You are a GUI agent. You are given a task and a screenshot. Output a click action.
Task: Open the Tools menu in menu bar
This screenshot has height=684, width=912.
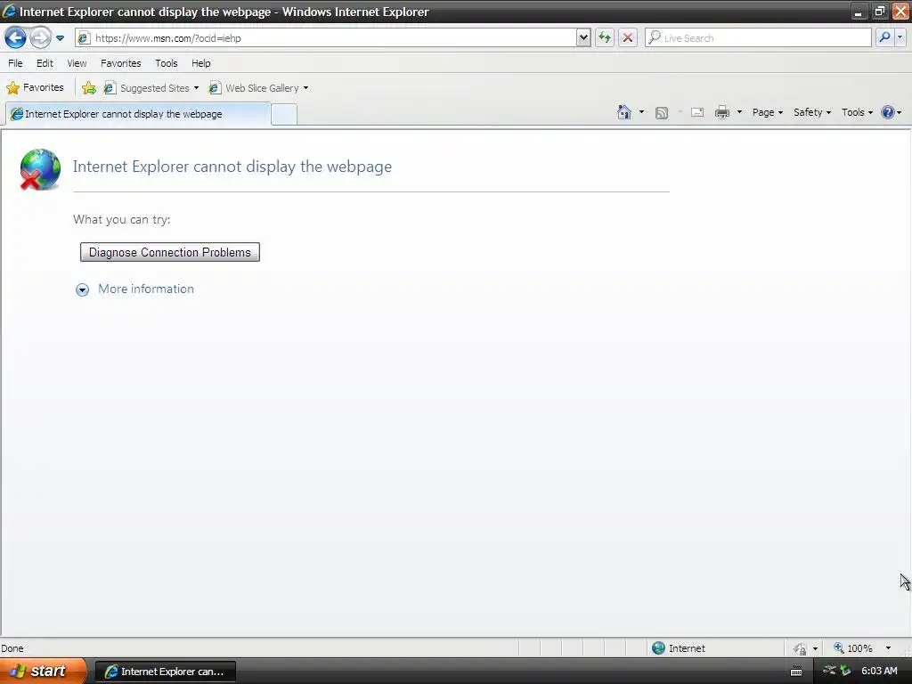tap(167, 63)
